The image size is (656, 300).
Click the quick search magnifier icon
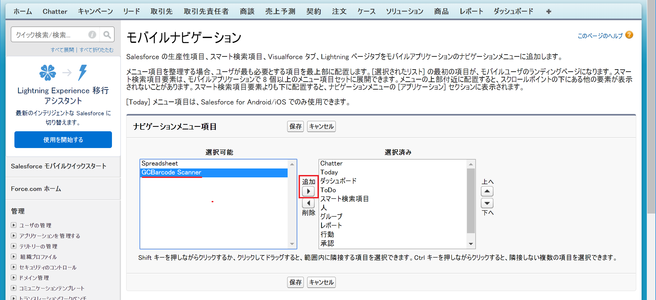click(x=107, y=35)
